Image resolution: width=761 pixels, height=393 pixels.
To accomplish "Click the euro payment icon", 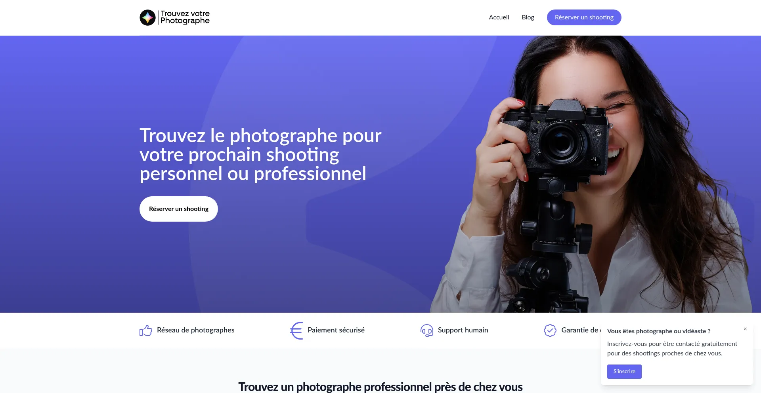I will click(x=296, y=330).
